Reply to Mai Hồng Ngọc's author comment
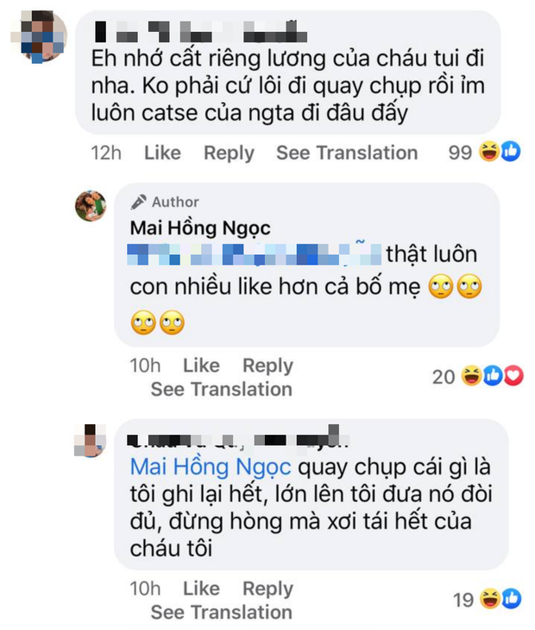This screenshot has height=630, width=535. [267, 366]
